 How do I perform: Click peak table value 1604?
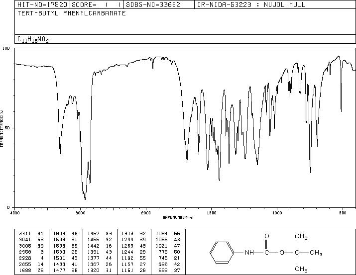pyautogui.click(x=59, y=234)
